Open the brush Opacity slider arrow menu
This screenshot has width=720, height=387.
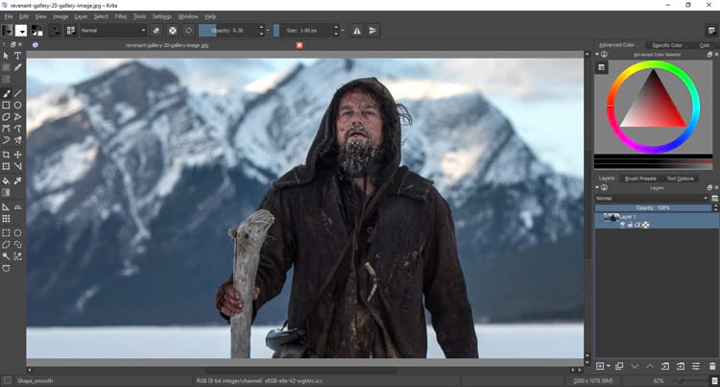(x=268, y=31)
